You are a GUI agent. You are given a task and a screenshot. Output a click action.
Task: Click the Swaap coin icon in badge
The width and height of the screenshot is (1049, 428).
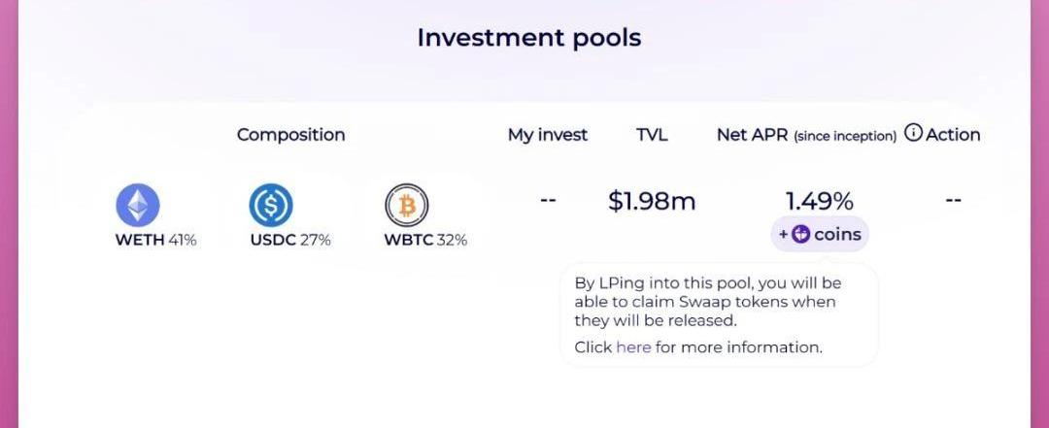click(x=800, y=235)
